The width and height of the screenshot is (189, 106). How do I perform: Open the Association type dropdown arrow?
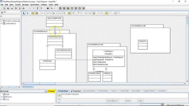[45, 13]
